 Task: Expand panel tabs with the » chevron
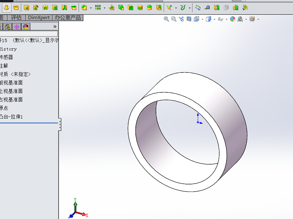click(x=55, y=26)
